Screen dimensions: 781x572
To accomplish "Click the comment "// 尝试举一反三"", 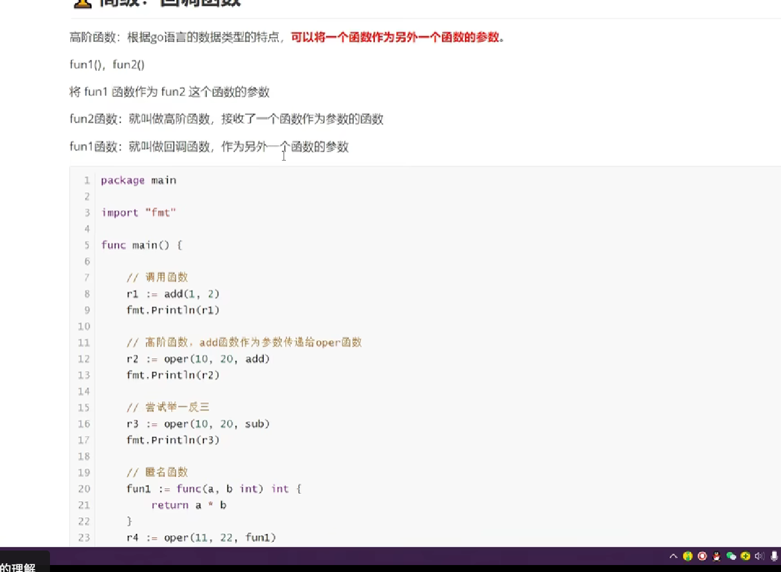I will (168, 408).
